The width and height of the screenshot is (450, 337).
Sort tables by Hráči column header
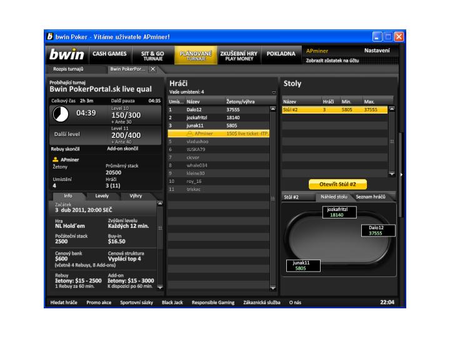click(x=330, y=102)
